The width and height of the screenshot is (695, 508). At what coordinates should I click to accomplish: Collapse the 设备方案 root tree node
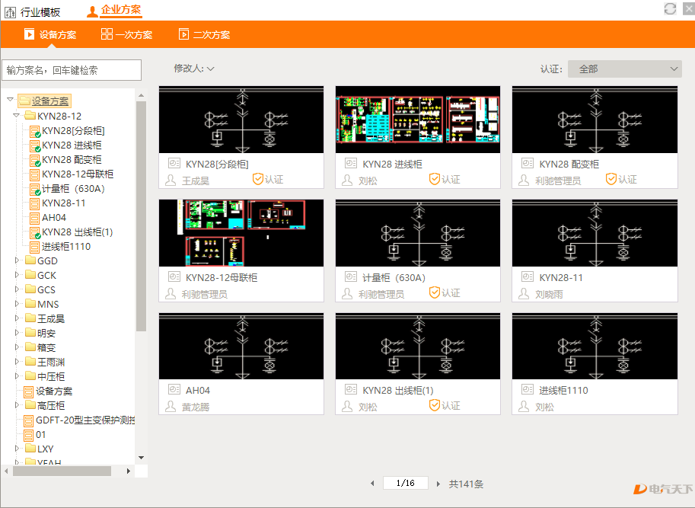pyautogui.click(x=10, y=100)
